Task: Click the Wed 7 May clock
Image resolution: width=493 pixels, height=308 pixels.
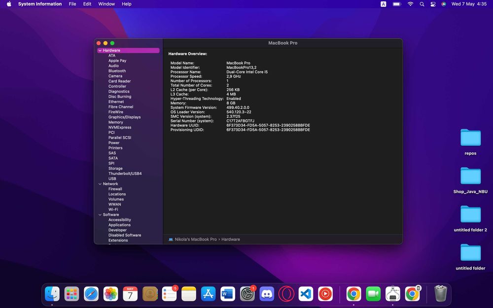Action: click(469, 4)
